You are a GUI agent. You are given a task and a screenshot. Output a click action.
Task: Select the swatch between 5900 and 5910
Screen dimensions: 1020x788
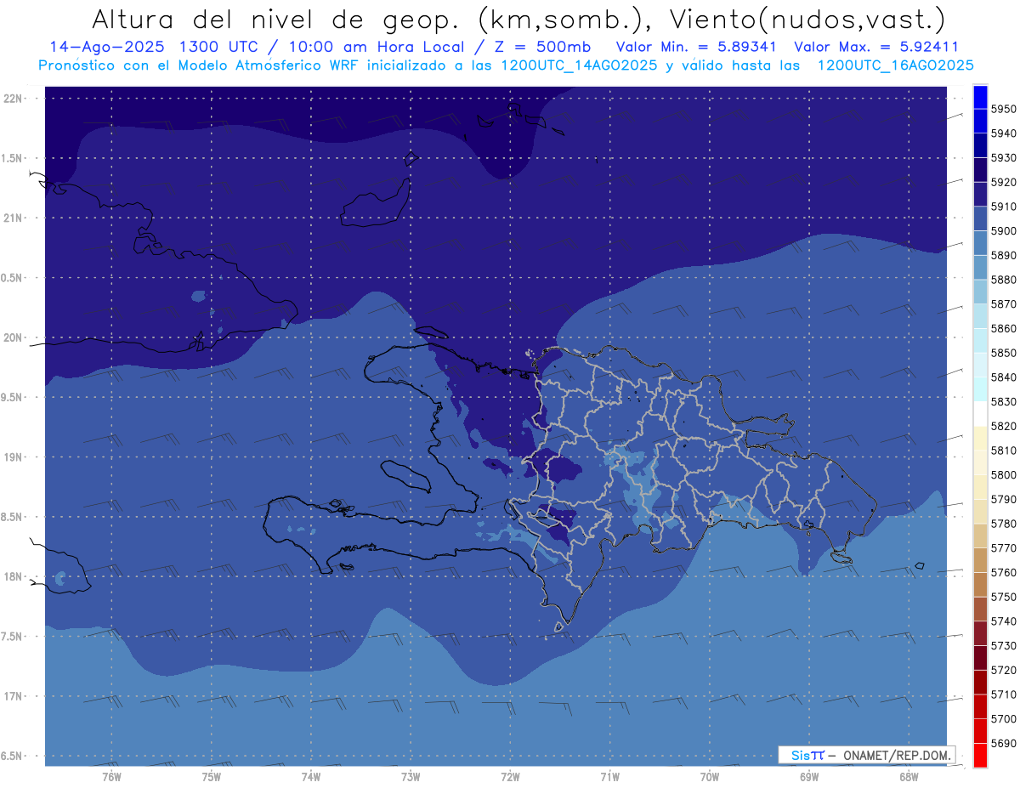pyautogui.click(x=980, y=219)
